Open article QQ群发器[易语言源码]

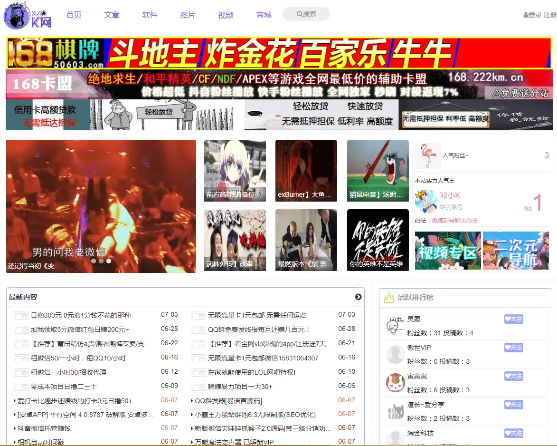tap(228, 401)
